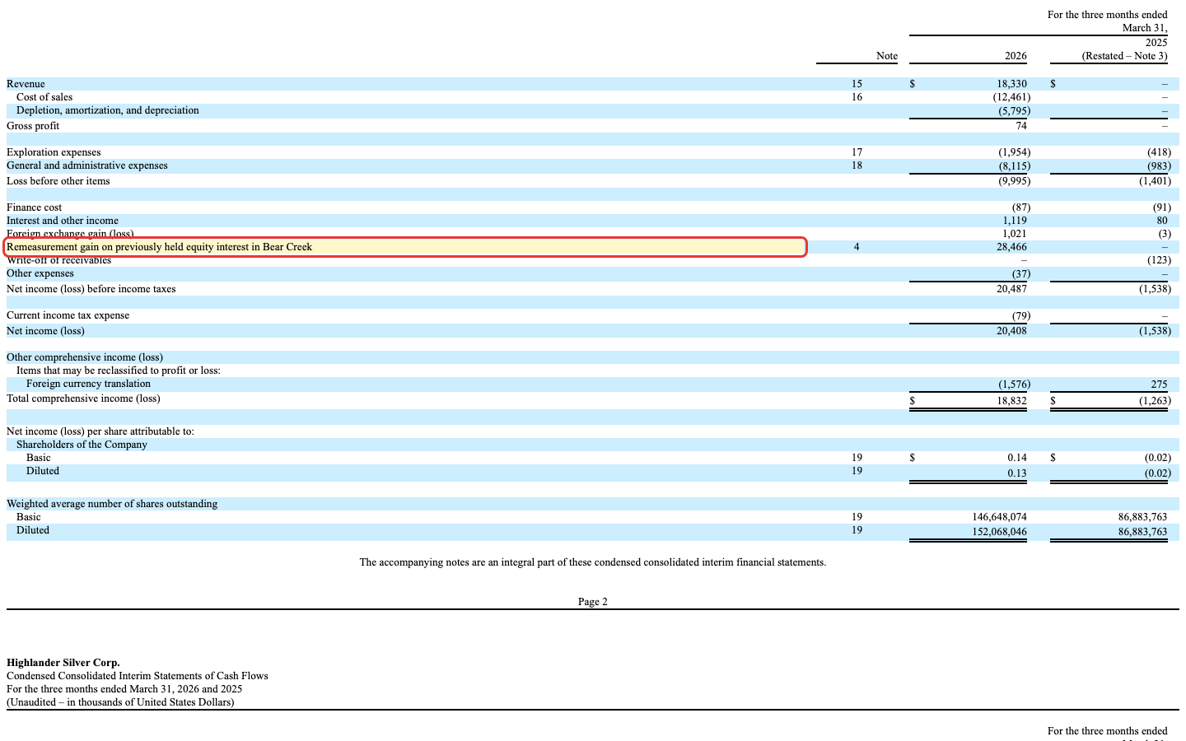Viewport: 1186px width, 741px height.
Task: Click the 18,832 total comprehensive income
Action: tap(1011, 401)
